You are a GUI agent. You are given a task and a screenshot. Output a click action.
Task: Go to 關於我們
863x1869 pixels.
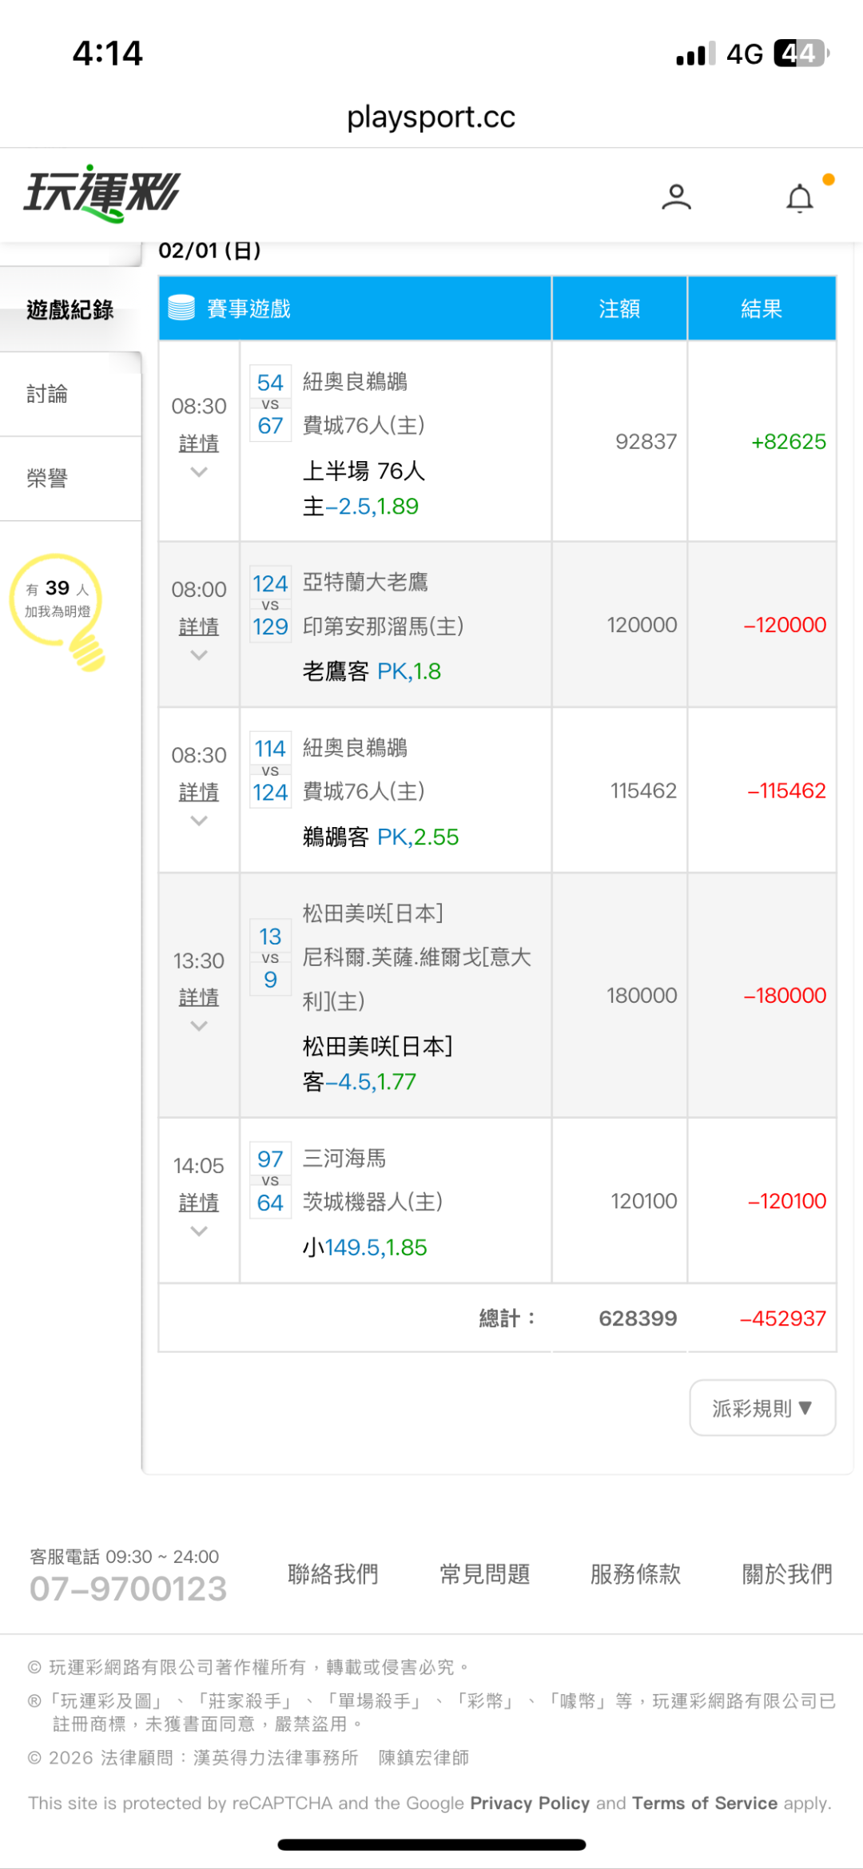pos(787,1574)
